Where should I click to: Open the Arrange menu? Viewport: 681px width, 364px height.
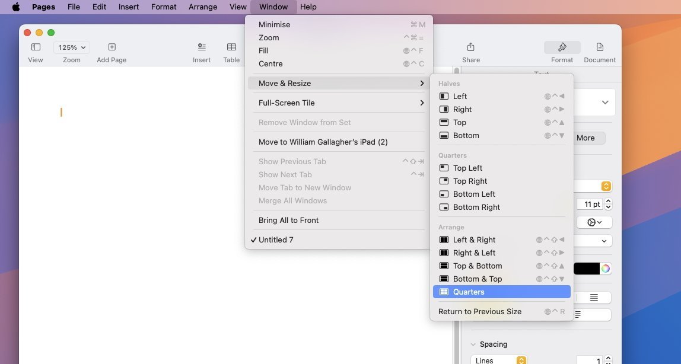203,7
